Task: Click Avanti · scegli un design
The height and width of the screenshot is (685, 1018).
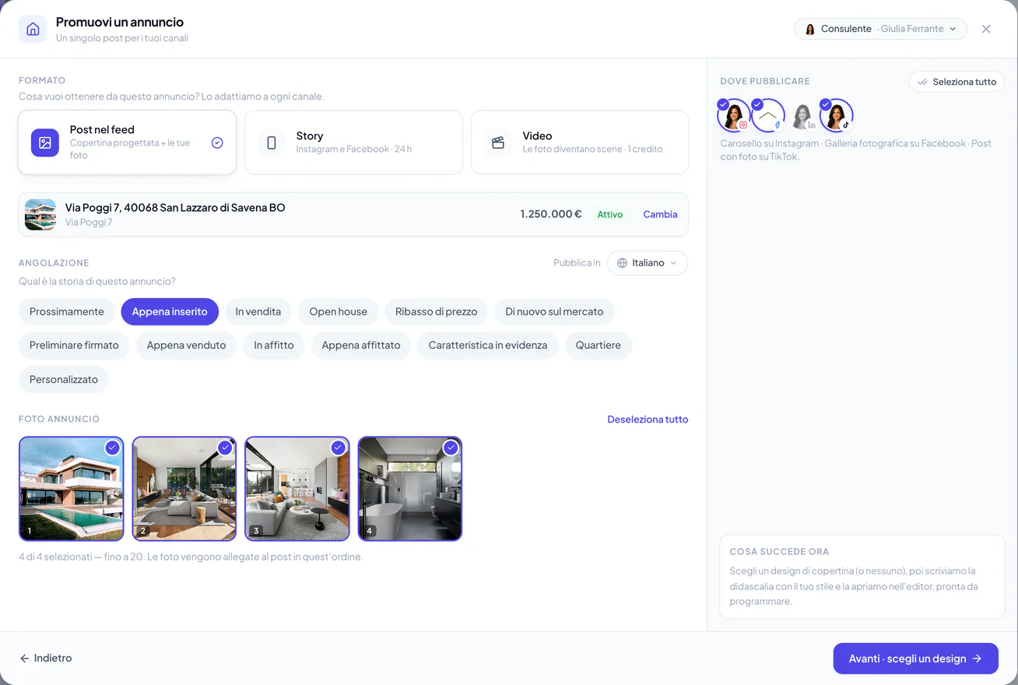Action: pyautogui.click(x=915, y=659)
